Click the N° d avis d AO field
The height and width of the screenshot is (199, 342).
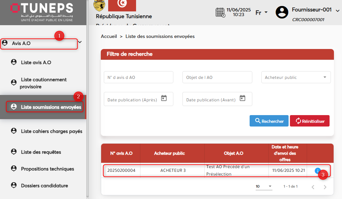pos(138,77)
